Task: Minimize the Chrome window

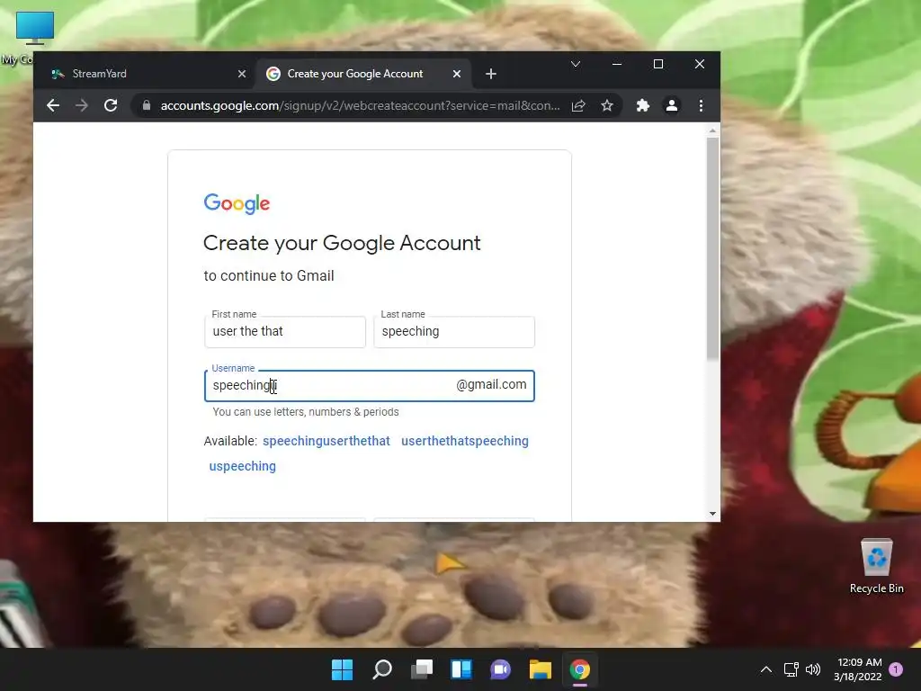Action: click(617, 64)
